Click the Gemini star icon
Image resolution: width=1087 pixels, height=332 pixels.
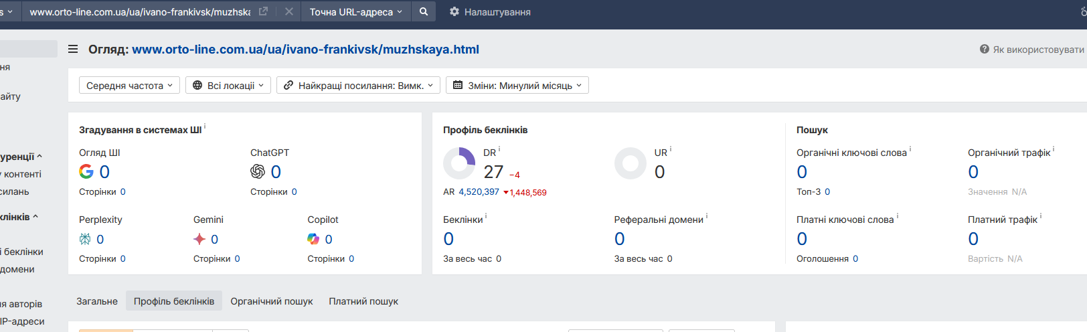tap(199, 239)
